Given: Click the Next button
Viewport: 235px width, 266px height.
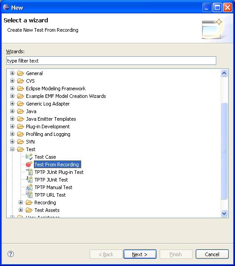Looking at the screenshot, I should 140,254.
